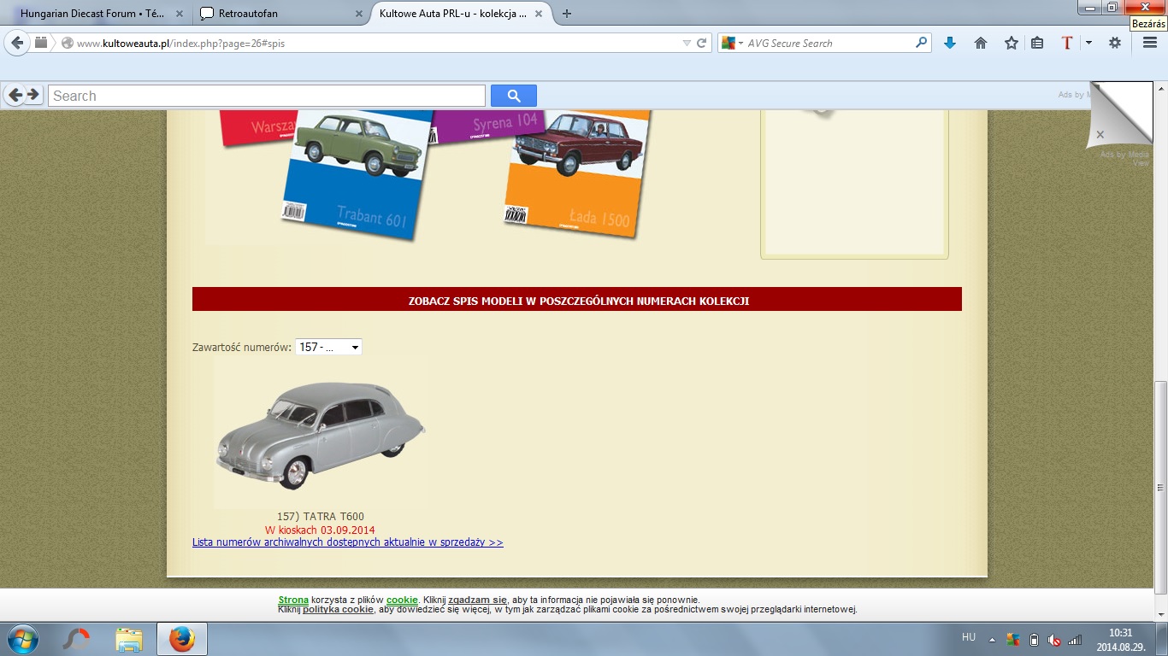Go to the browser Home icon

[981, 43]
